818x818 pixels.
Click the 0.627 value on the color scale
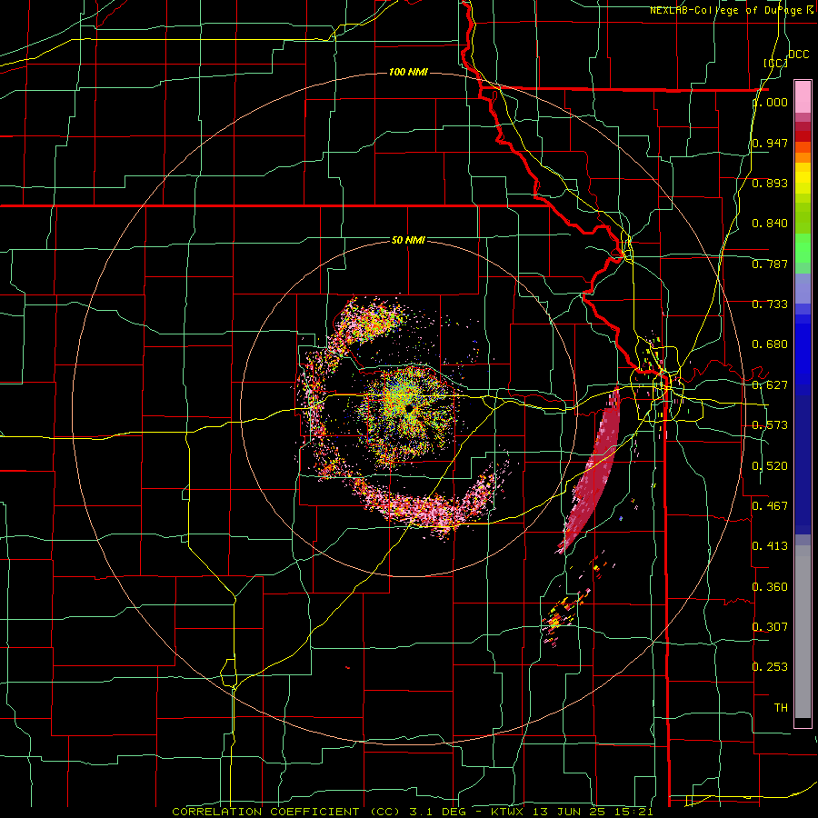tap(770, 385)
